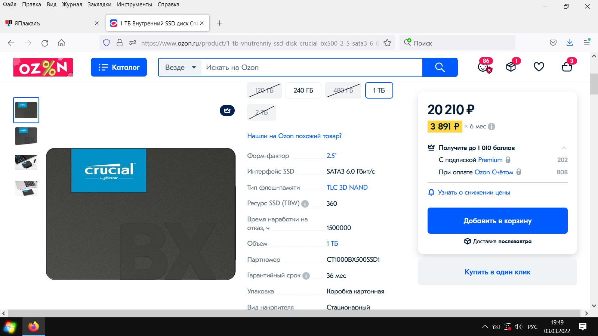598x336 pixels.
Task: Open Ozon profile with 86 notifications
Action: (x=485, y=66)
